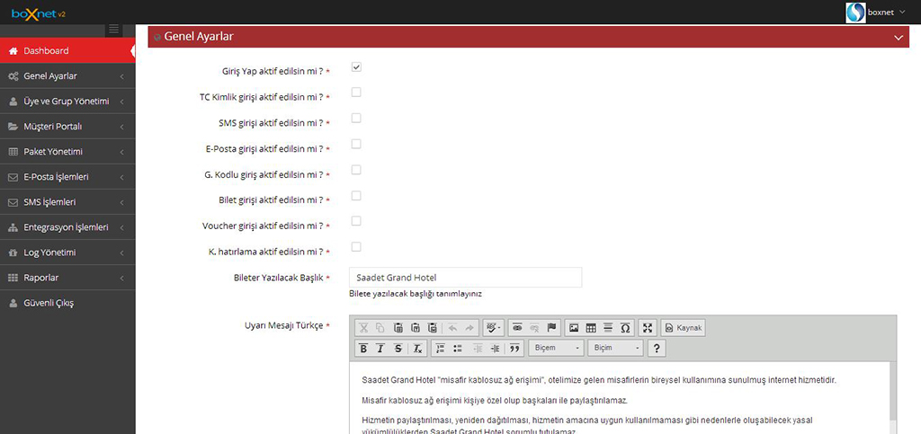Enable Bilet girişi checkbox
Screen dimensions: 921x434
[x=356, y=195]
